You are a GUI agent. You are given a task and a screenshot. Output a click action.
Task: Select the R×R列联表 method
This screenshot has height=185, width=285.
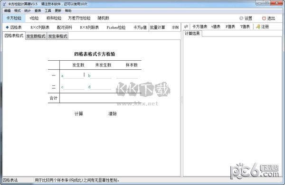pos(89,28)
